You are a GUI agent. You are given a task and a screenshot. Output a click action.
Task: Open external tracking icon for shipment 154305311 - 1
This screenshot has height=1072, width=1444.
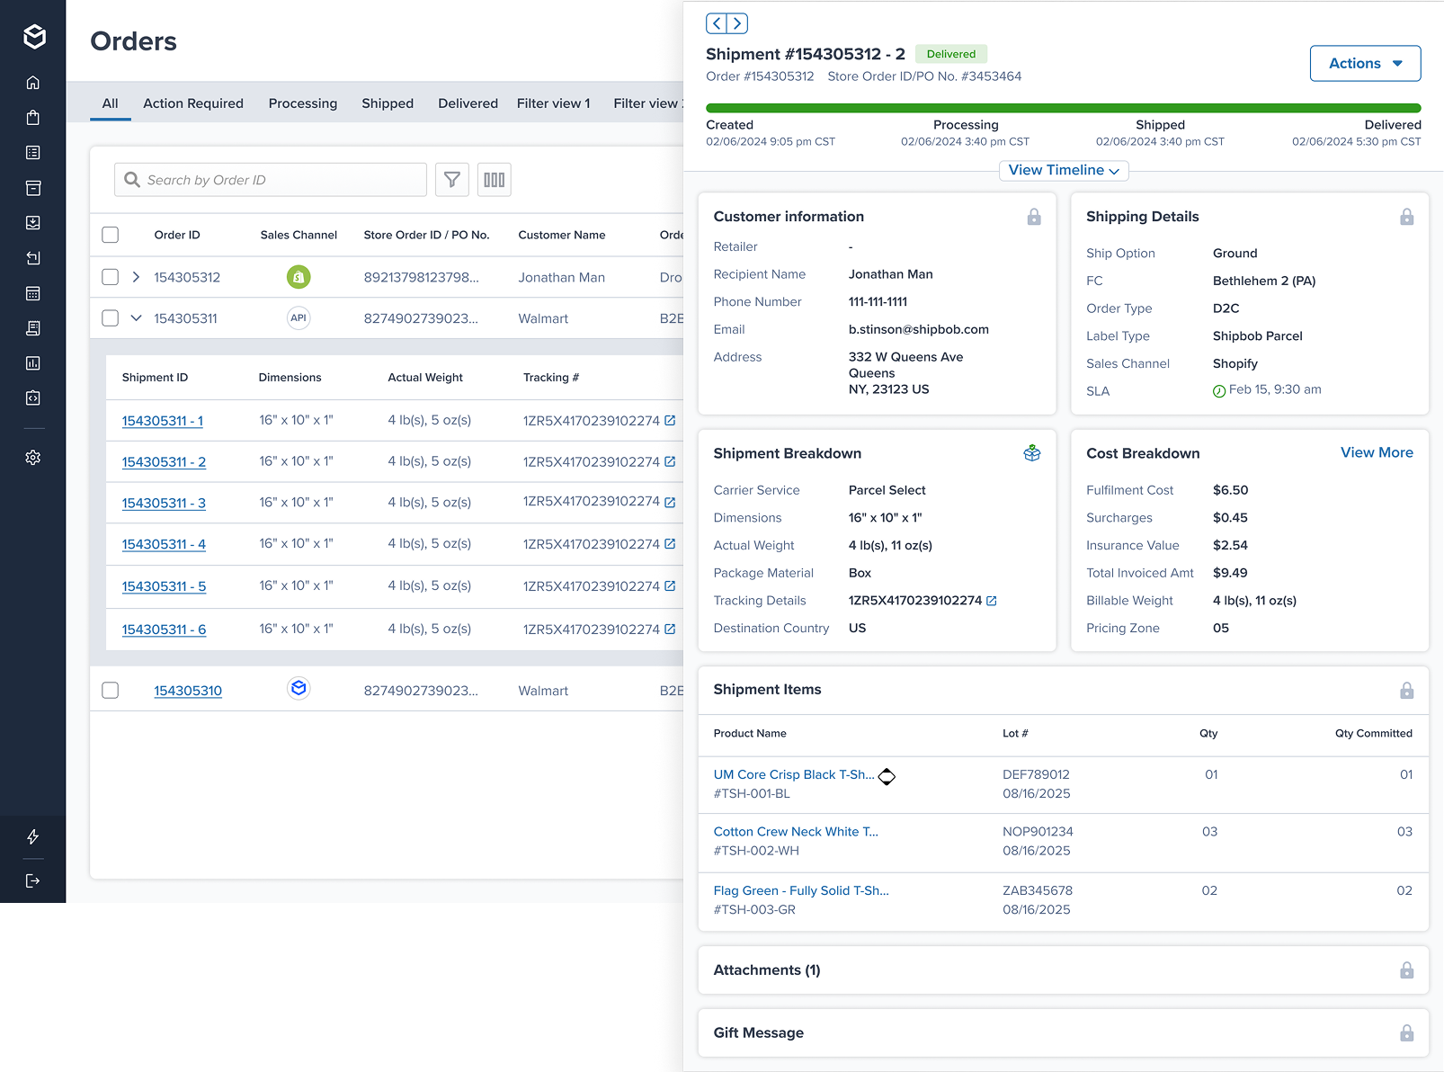coord(670,420)
